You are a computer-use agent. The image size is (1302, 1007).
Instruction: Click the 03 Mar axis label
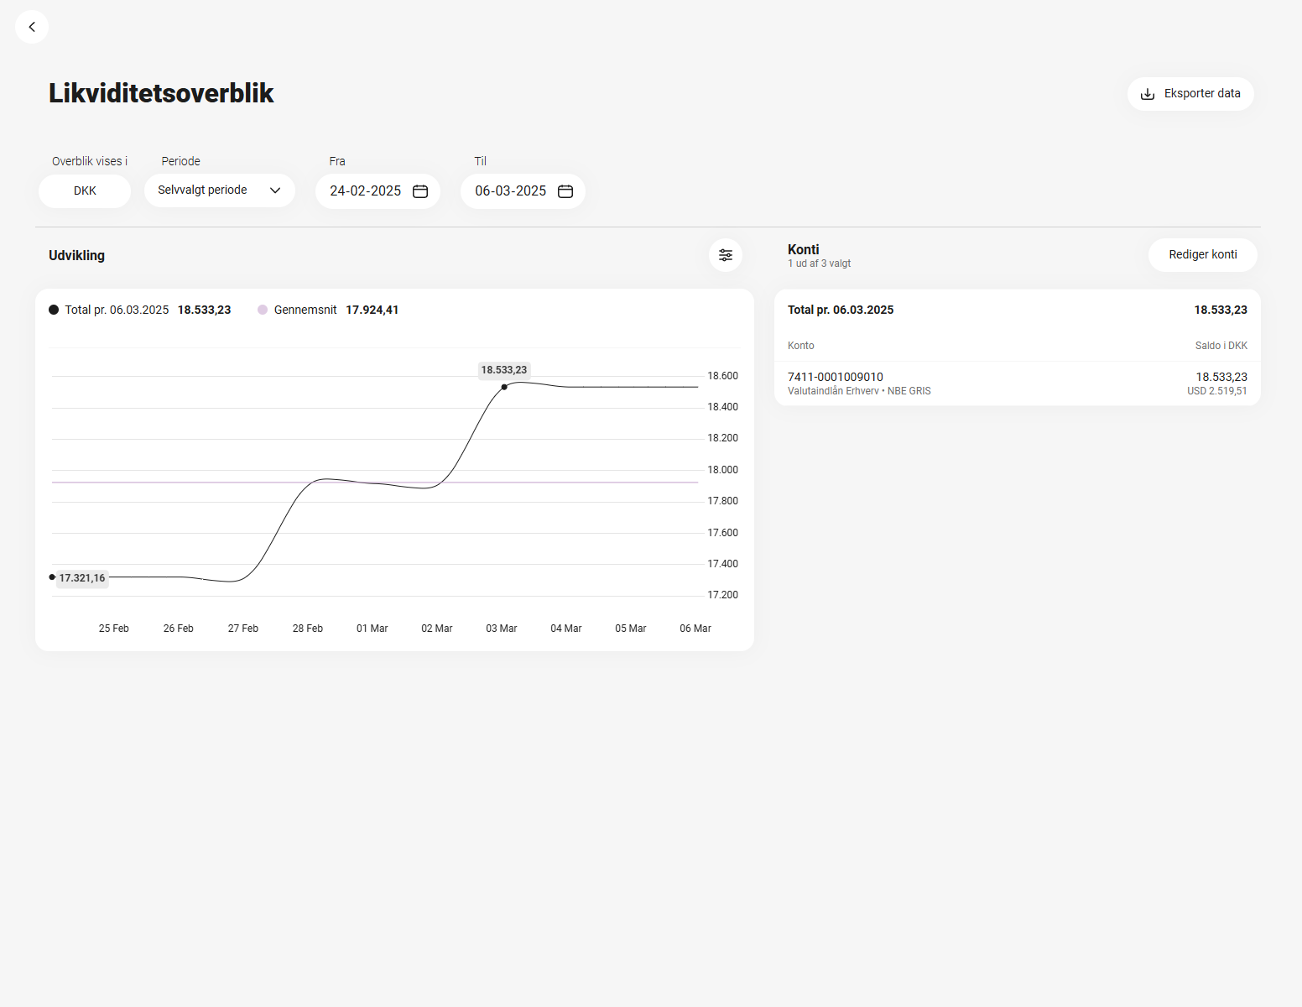point(502,629)
